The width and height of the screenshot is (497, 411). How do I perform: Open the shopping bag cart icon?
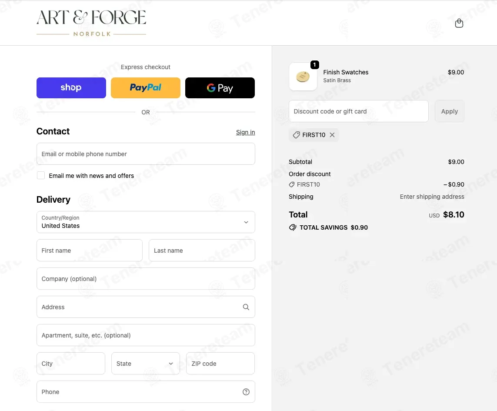[459, 23]
